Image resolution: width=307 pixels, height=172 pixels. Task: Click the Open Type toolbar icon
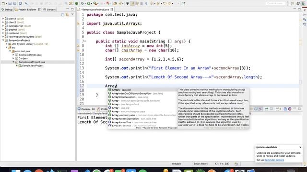point(115,3)
